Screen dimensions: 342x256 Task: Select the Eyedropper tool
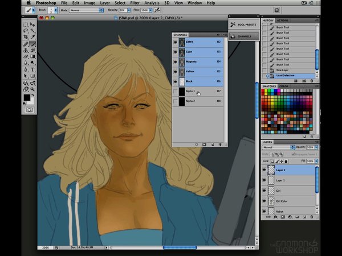32,37
